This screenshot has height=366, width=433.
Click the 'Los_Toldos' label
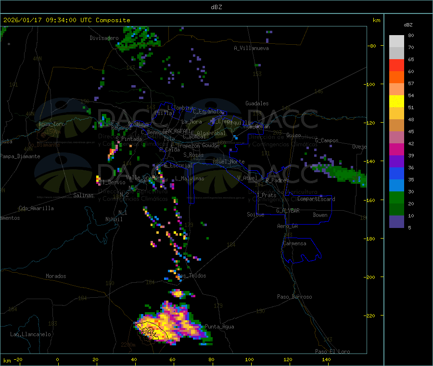point(192,276)
